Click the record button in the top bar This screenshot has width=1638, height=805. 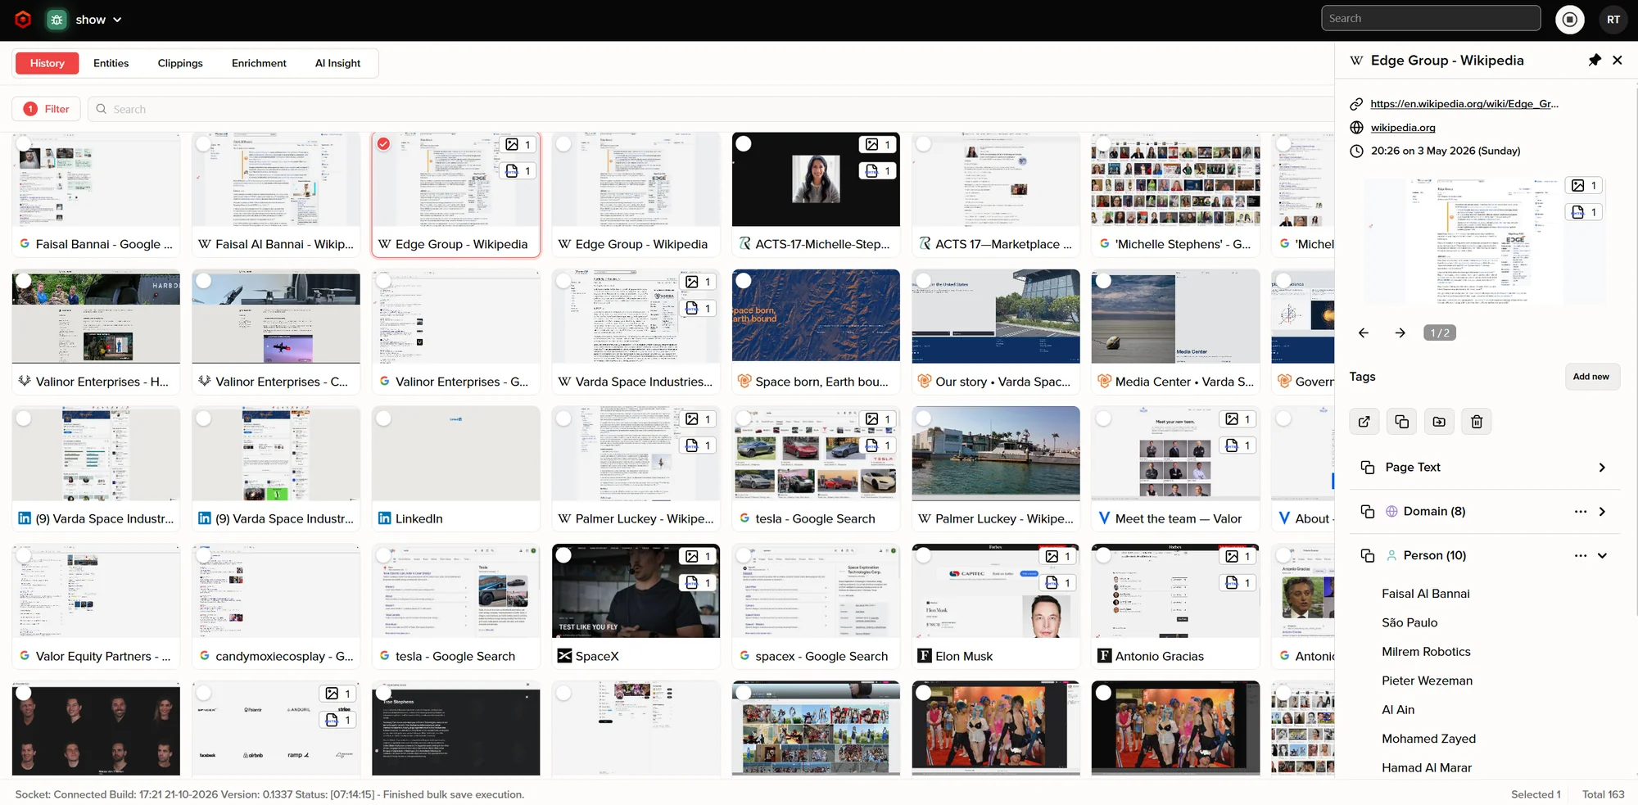[x=1569, y=19]
